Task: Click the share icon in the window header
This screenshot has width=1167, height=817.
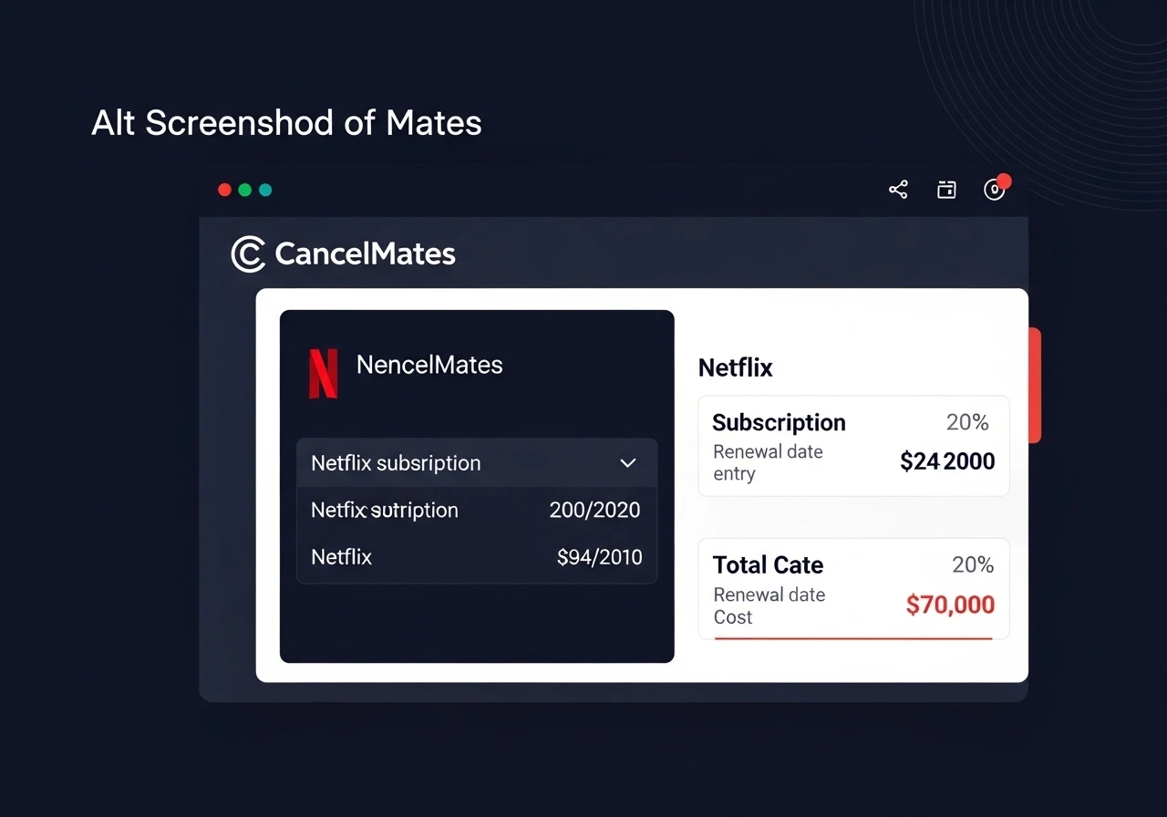Action: point(898,190)
